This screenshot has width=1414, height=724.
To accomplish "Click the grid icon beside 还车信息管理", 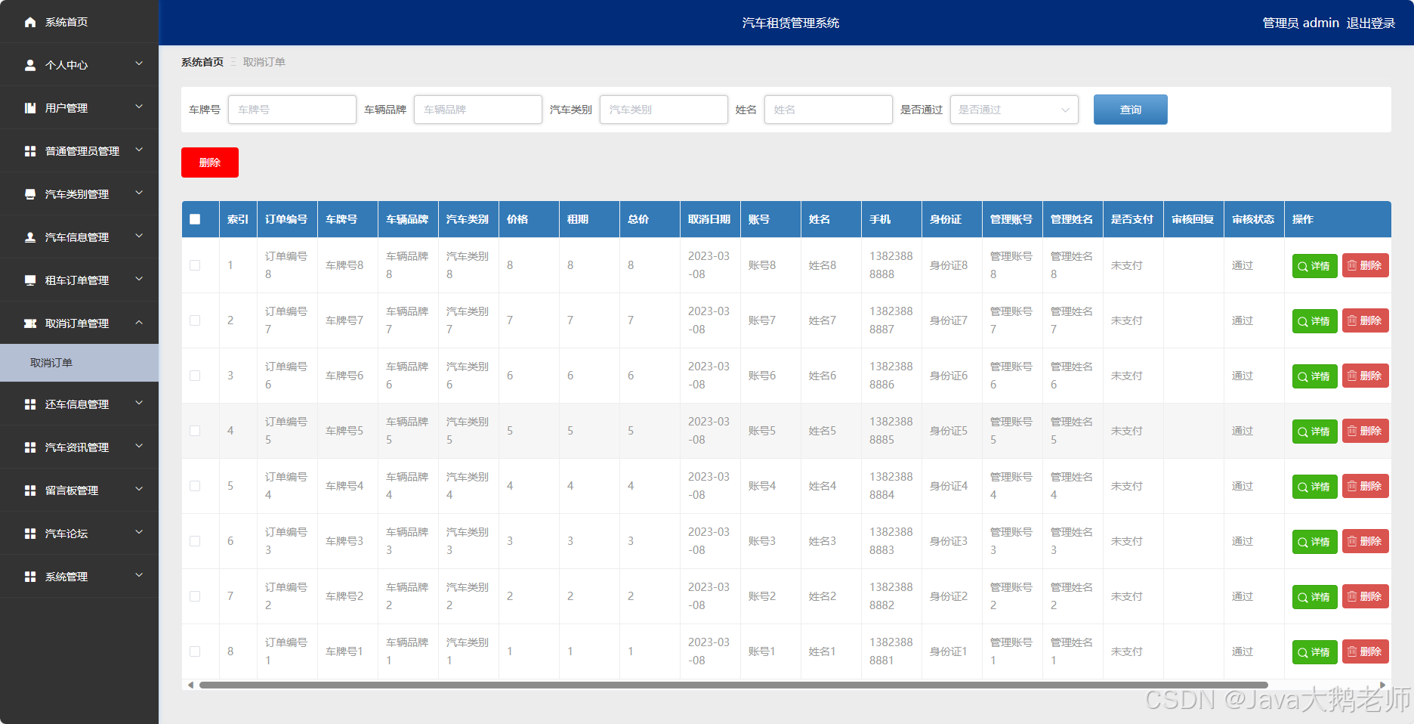I will [30, 404].
